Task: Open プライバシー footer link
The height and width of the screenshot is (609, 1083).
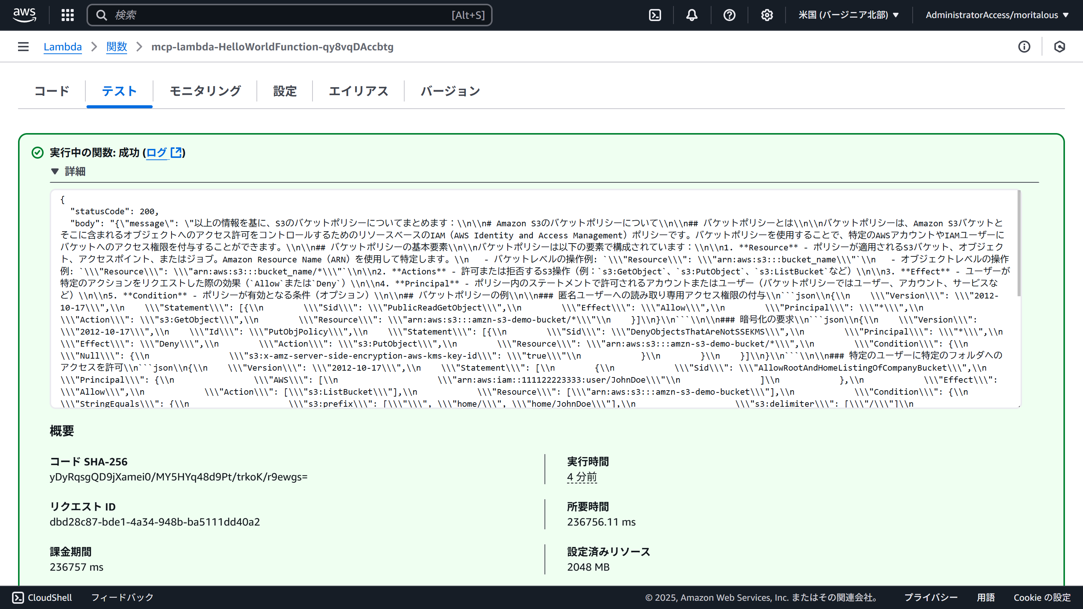Action: click(x=931, y=597)
